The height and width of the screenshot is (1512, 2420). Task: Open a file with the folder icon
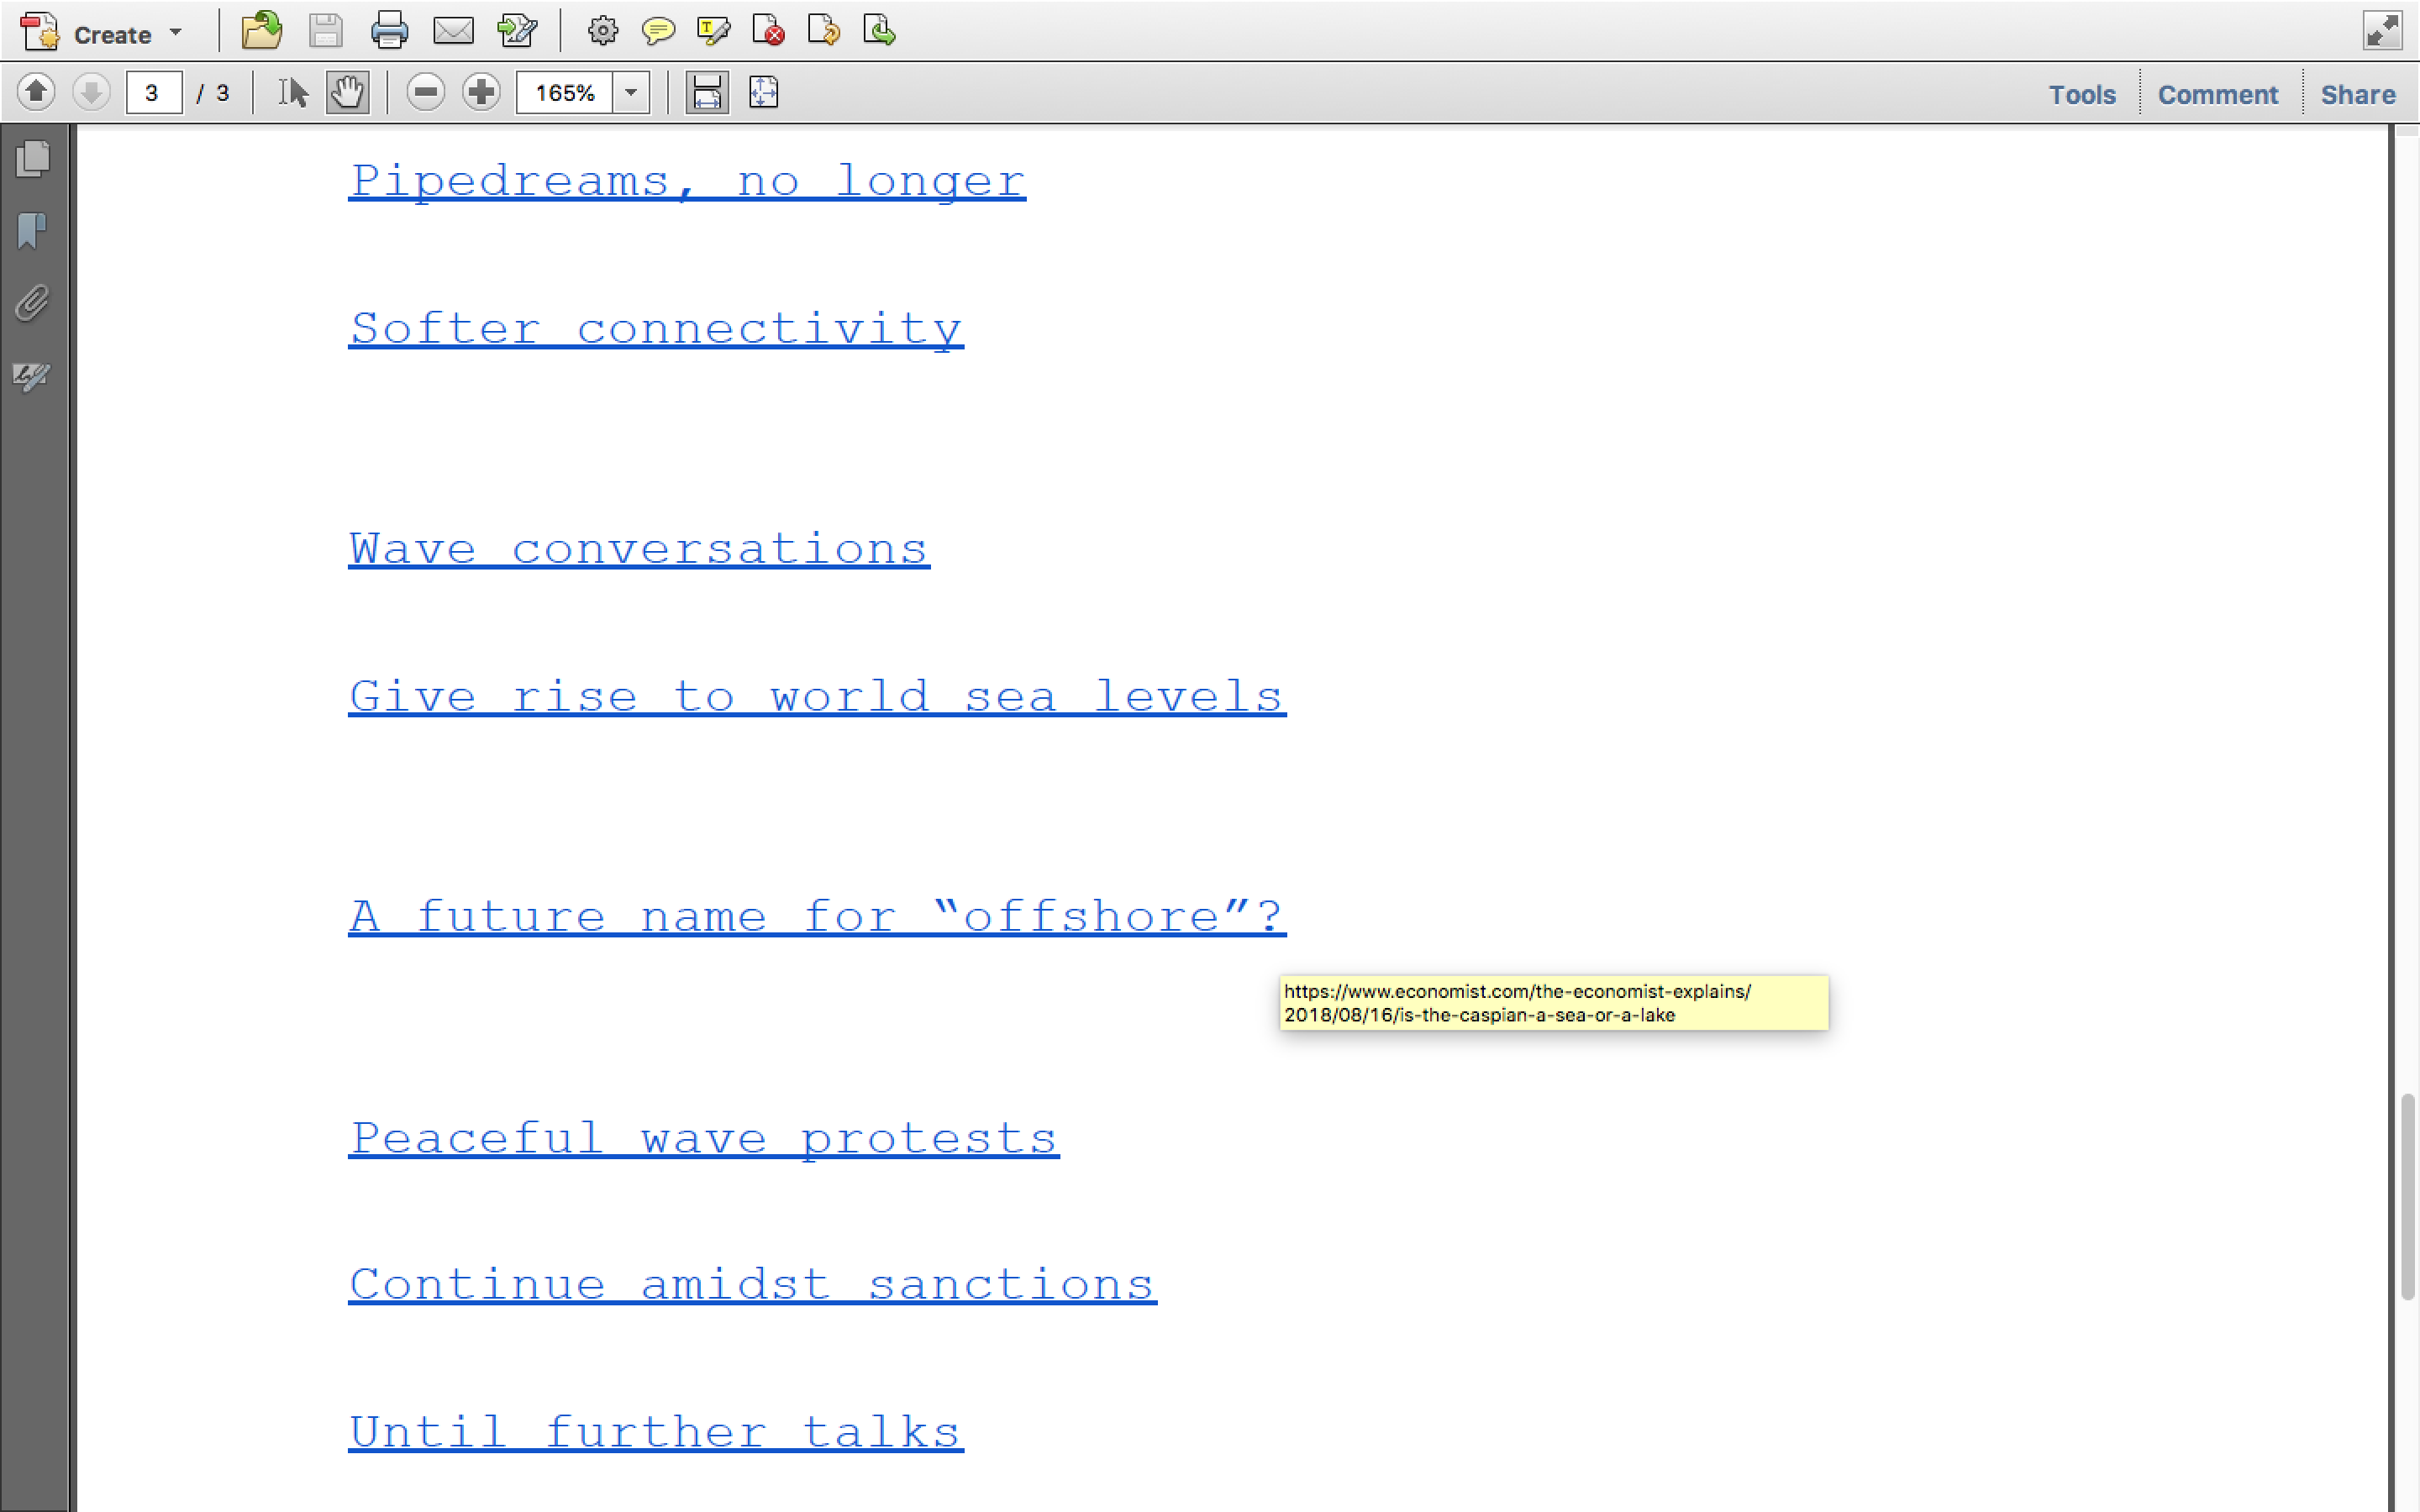[262, 31]
